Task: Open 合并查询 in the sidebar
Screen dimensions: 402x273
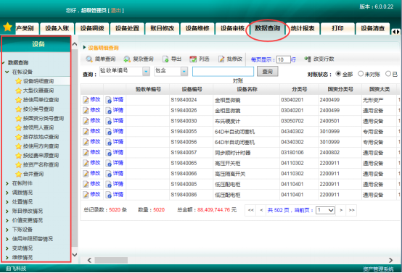Action: pyautogui.click(x=33, y=174)
